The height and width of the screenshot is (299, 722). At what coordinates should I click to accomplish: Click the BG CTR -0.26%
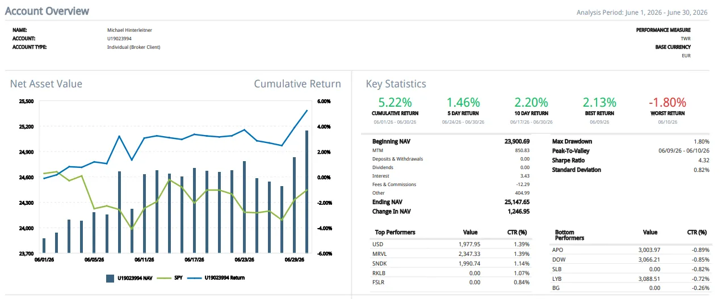pyautogui.click(x=700, y=288)
